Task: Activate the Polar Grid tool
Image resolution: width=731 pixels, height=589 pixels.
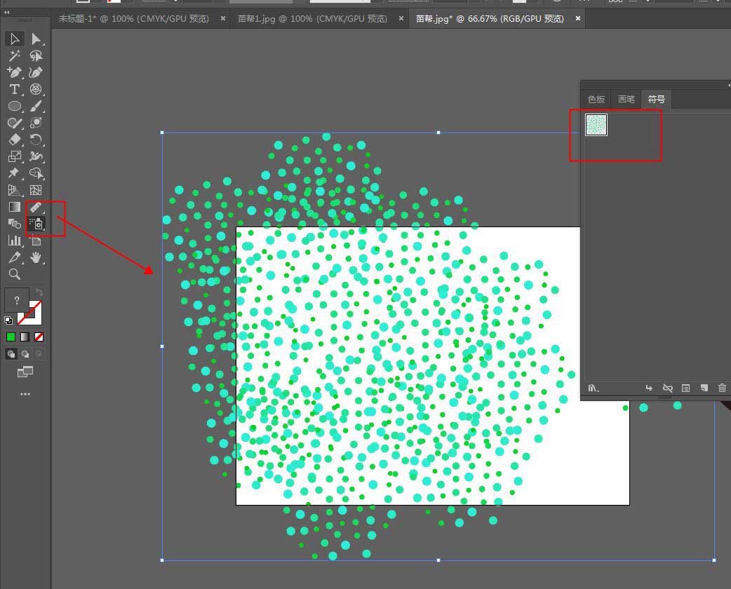Action: click(x=36, y=89)
